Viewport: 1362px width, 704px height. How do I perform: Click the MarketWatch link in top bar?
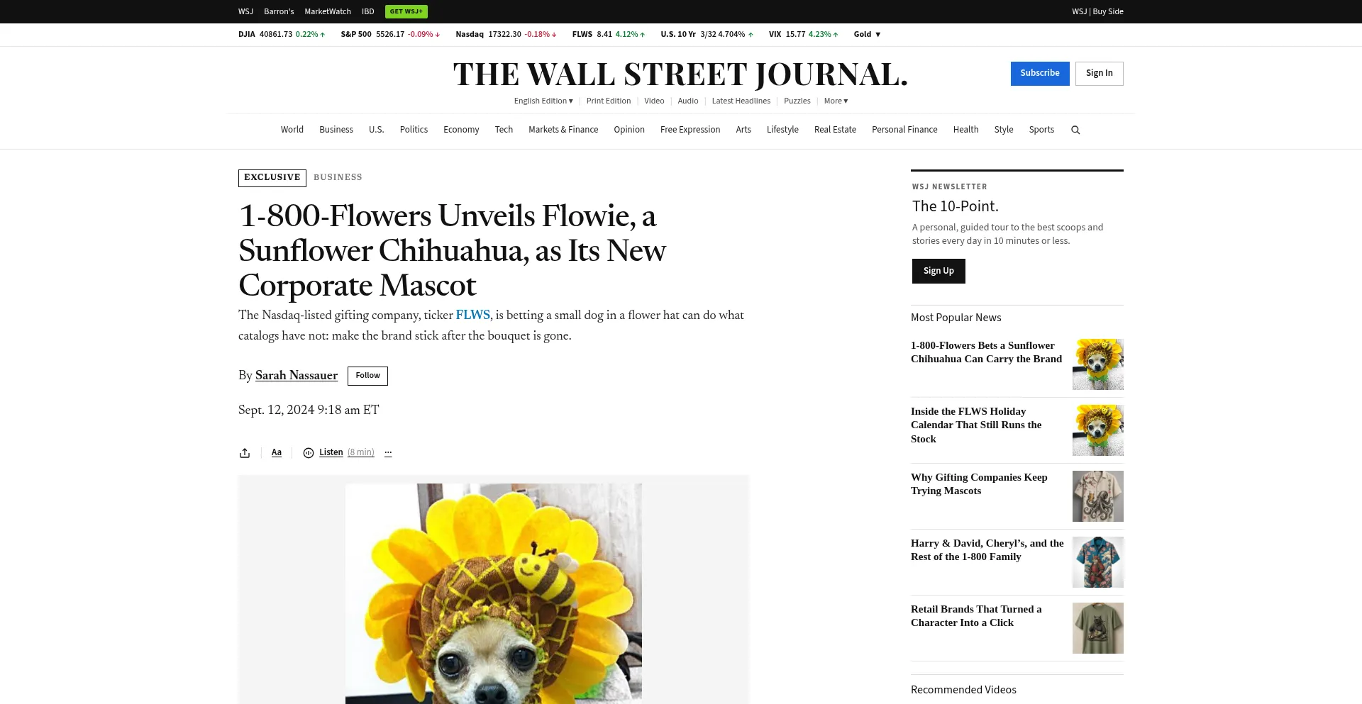(328, 11)
